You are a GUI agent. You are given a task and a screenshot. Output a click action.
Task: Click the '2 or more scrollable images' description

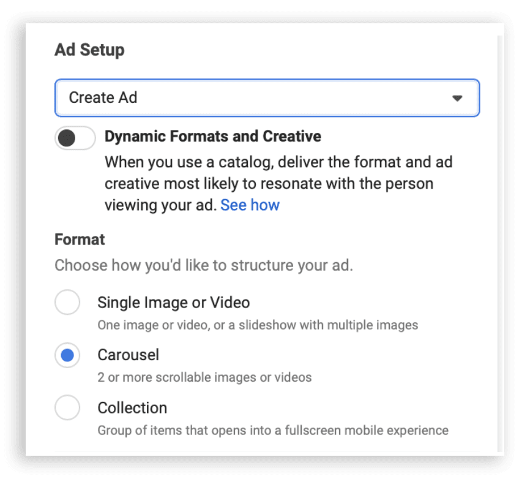pos(204,377)
